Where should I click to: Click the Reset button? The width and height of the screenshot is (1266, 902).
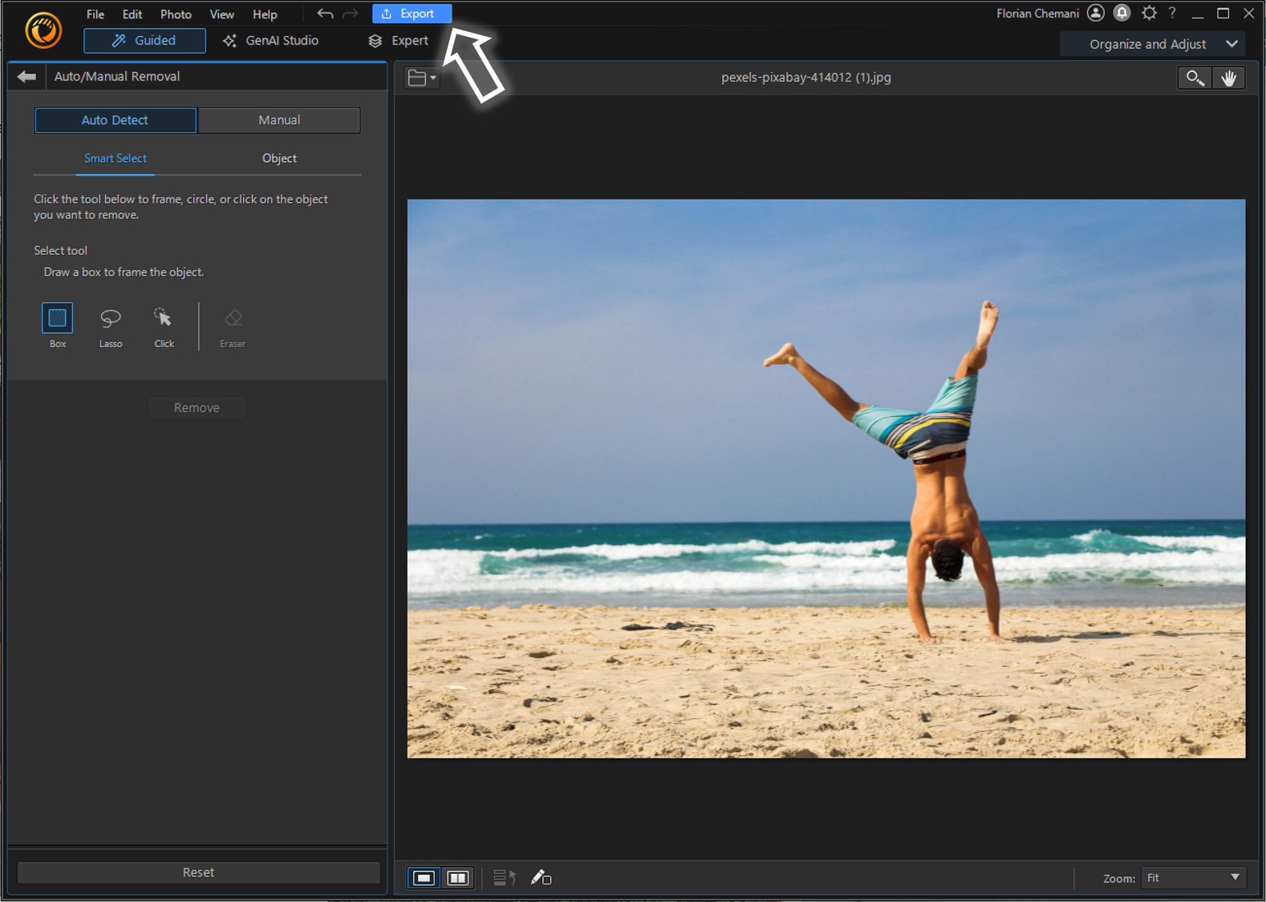point(198,872)
